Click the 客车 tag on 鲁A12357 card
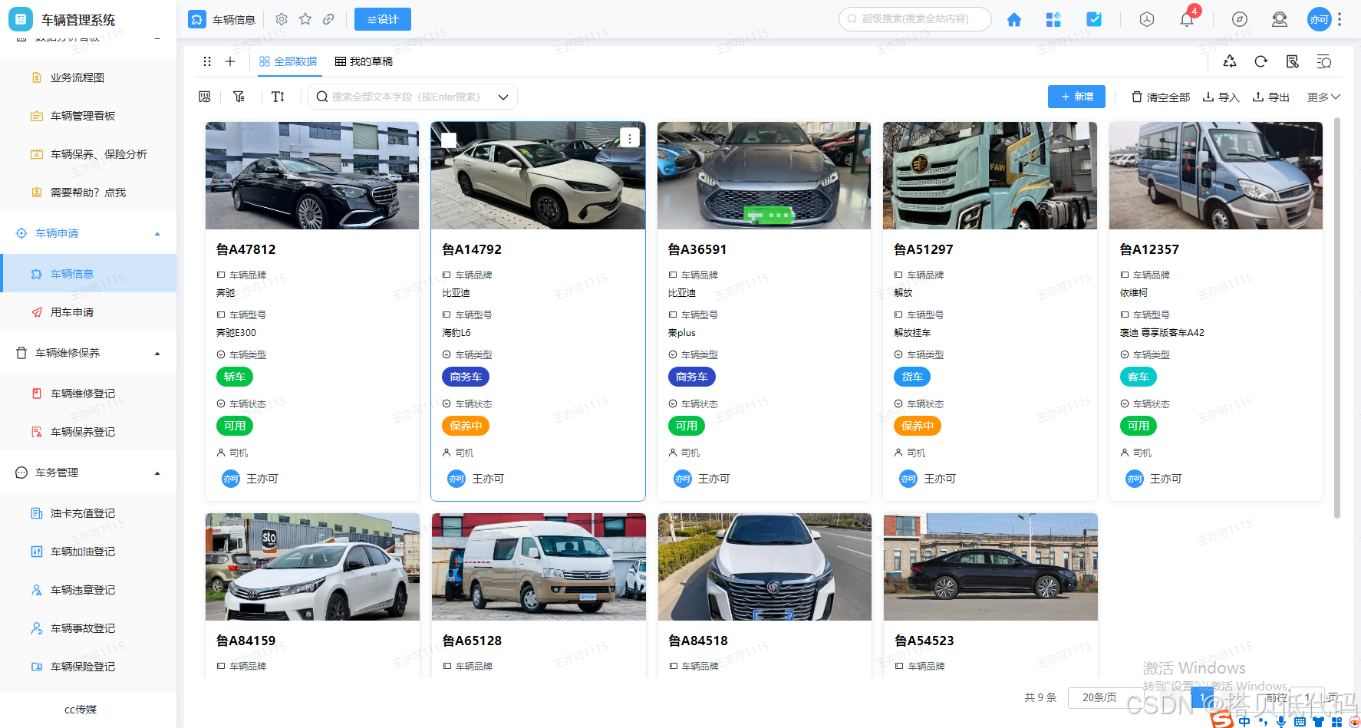Viewport: 1361px width, 728px height. tap(1139, 377)
